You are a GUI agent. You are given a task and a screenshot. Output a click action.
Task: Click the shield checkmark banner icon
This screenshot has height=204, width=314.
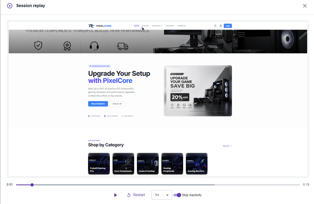[x=38, y=46]
